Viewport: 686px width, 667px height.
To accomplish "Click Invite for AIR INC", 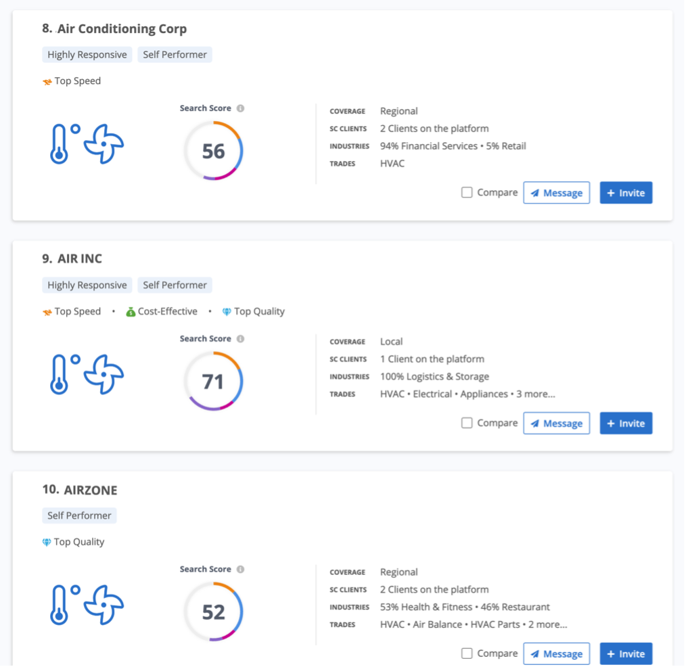I will (x=625, y=423).
